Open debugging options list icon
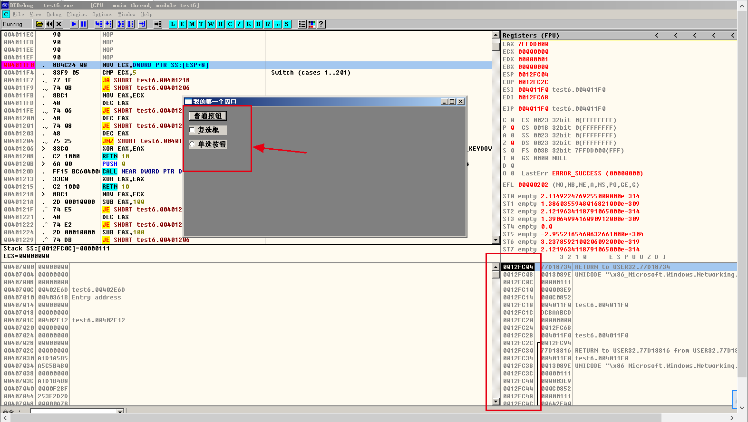The height and width of the screenshot is (422, 748). (x=302, y=24)
